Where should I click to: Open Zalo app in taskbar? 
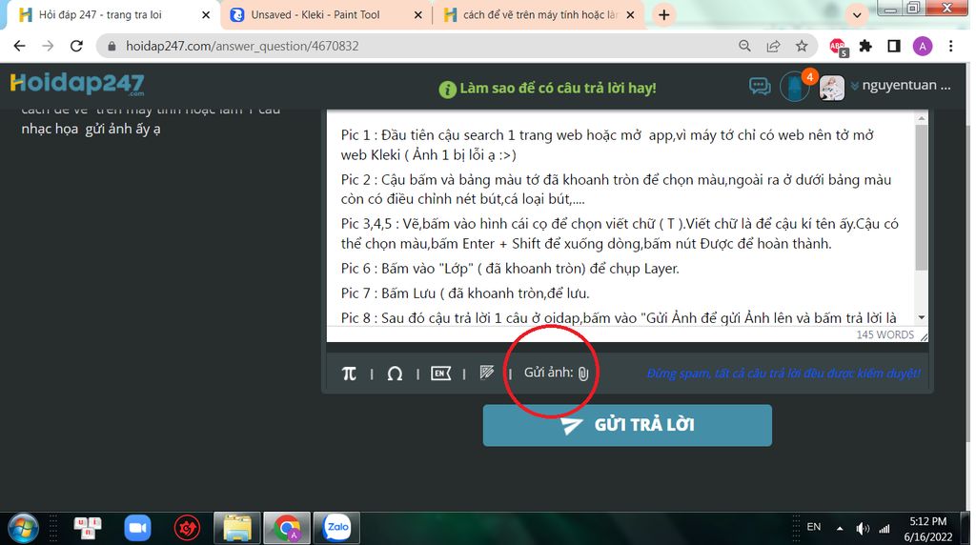click(336, 528)
